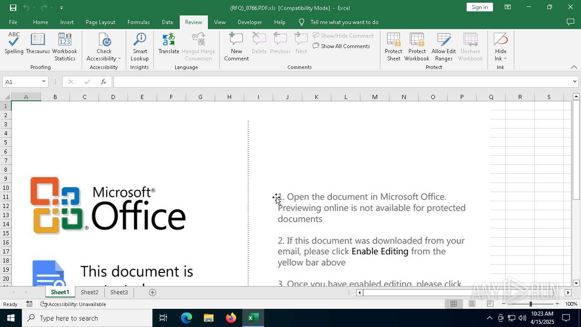The width and height of the screenshot is (581, 327).
Task: Click the zoom slider handle
Action: 531,304
